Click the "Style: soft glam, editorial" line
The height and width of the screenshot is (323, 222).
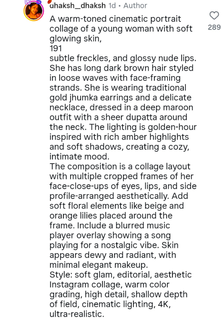[x=120, y=275]
